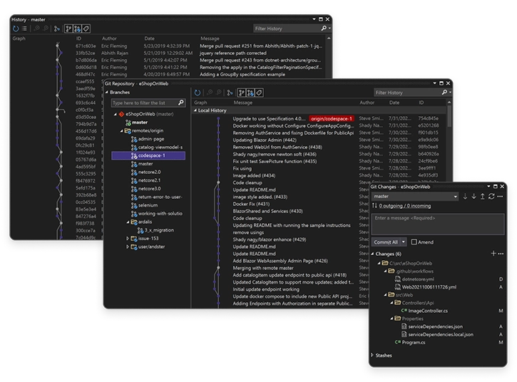
Task: Switch History window to list view icon
Action: coord(24,29)
